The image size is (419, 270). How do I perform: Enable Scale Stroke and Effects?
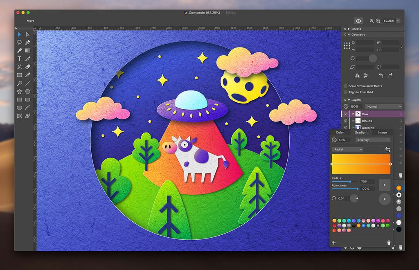coord(345,86)
